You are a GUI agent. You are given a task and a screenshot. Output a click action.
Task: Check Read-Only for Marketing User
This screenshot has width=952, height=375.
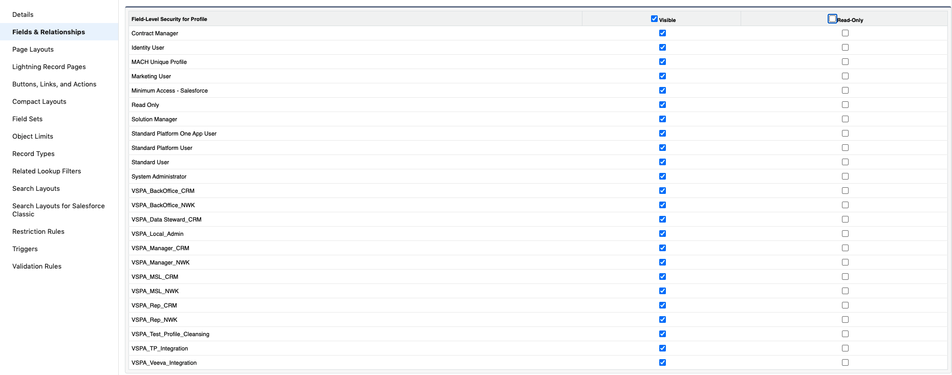[x=845, y=76]
